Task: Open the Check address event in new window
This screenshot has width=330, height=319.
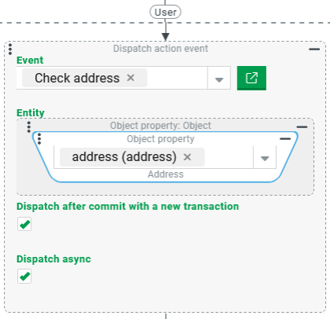Action: 251,78
